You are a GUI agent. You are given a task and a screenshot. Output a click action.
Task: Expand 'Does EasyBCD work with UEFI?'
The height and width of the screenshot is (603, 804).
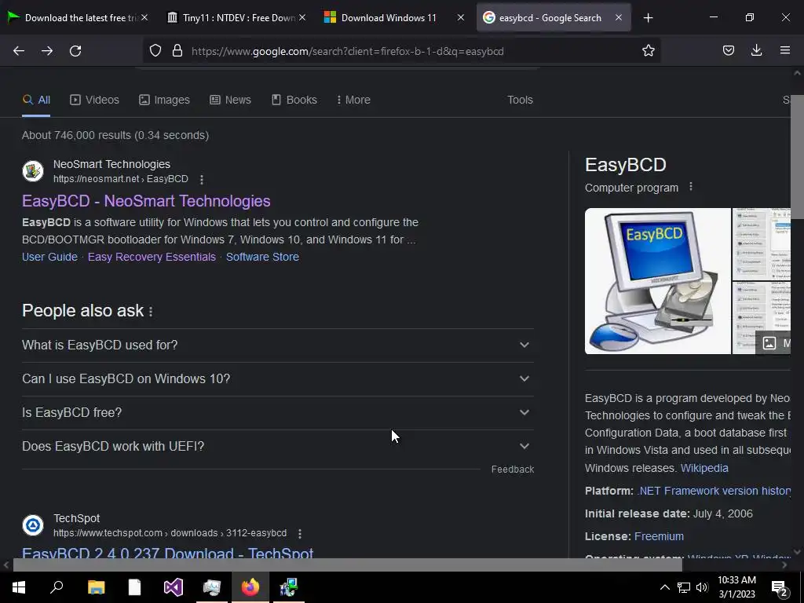click(278, 447)
